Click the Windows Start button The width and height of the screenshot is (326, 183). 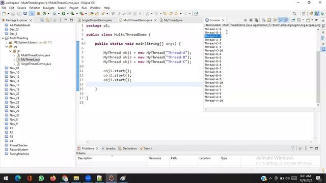pos(6,178)
